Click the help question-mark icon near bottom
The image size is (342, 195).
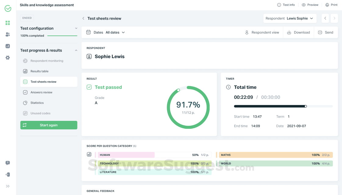tap(8, 163)
